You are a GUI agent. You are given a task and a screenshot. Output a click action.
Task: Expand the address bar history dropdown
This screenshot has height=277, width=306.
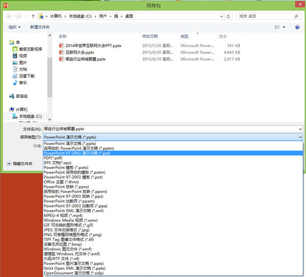[x=221, y=16]
